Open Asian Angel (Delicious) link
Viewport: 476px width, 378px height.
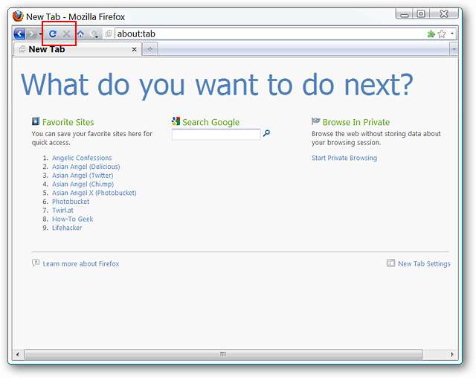(x=86, y=167)
